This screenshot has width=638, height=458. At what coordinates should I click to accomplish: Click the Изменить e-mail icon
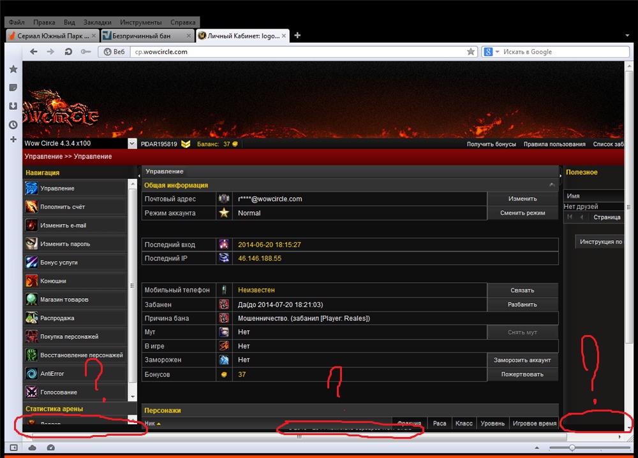coord(31,225)
